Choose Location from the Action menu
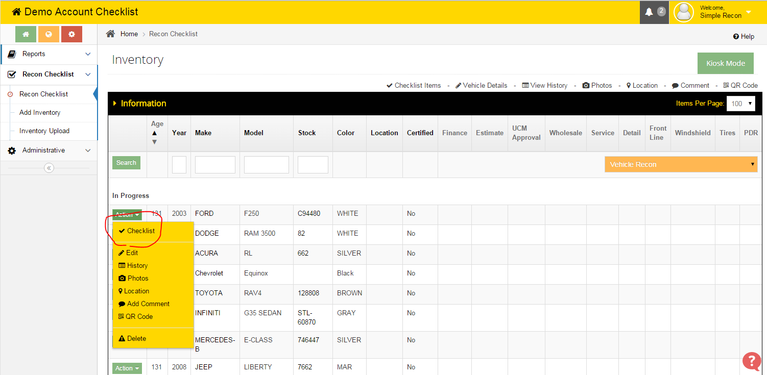This screenshot has width=767, height=375. click(x=134, y=291)
